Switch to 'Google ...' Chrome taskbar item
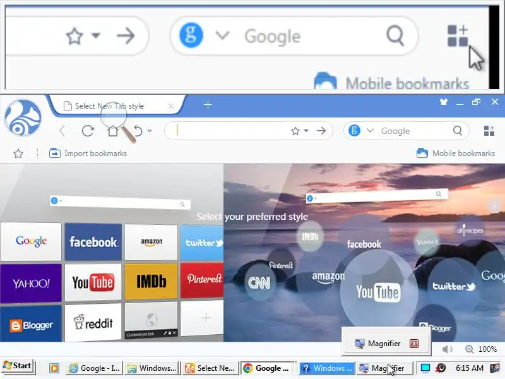 267,368
